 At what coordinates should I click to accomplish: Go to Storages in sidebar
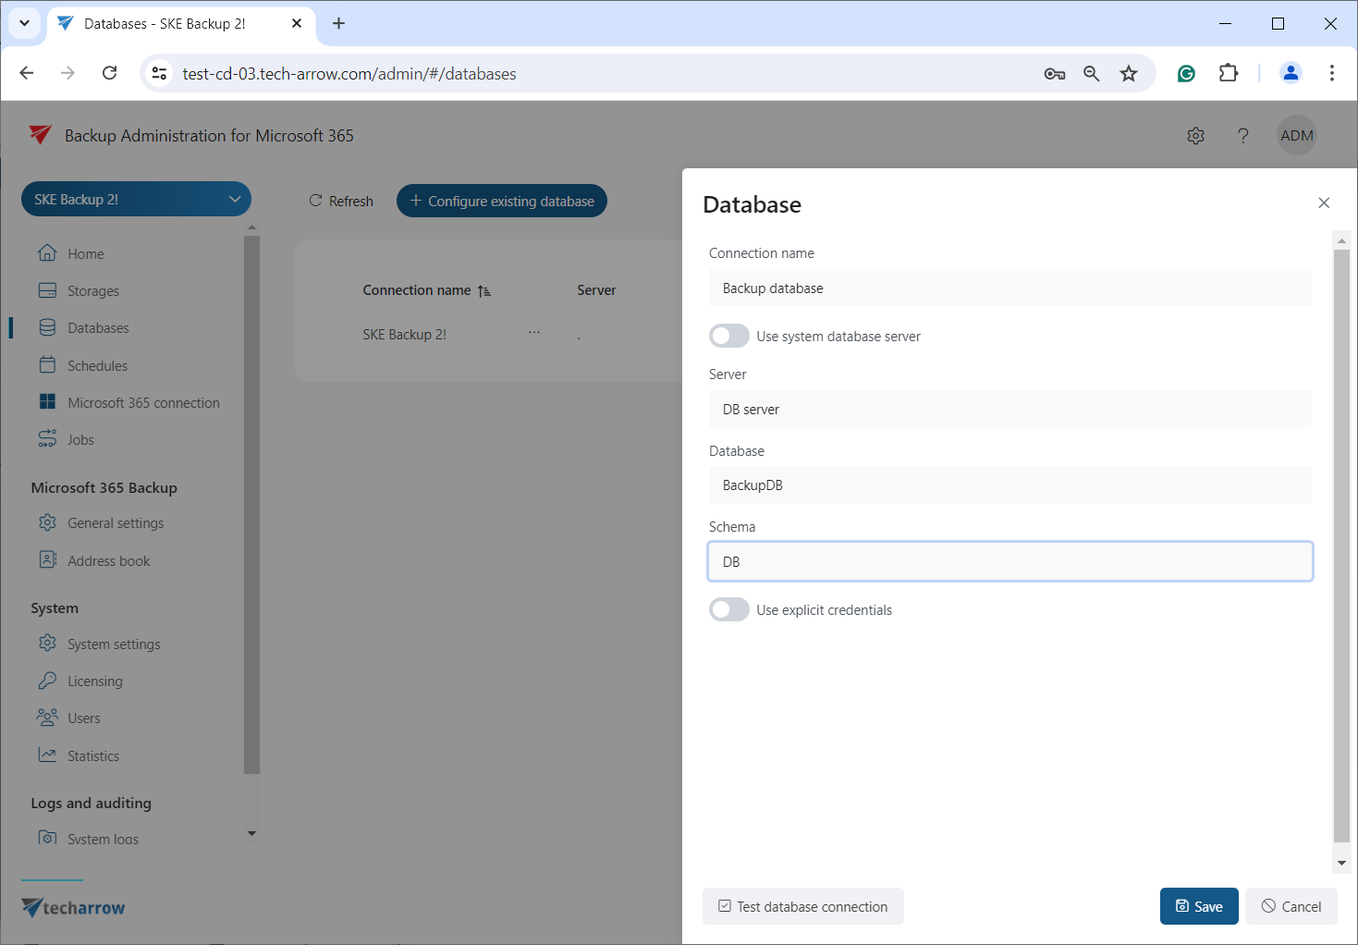pyautogui.click(x=92, y=291)
